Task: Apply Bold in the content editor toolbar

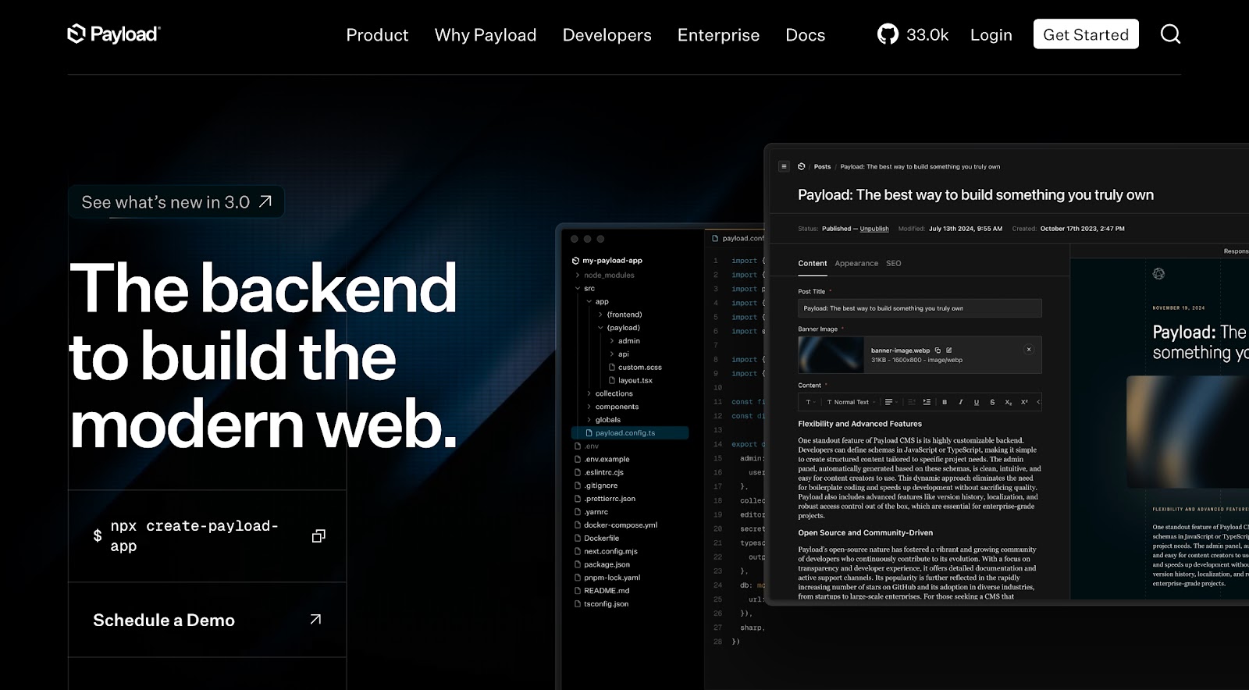Action: pos(945,402)
